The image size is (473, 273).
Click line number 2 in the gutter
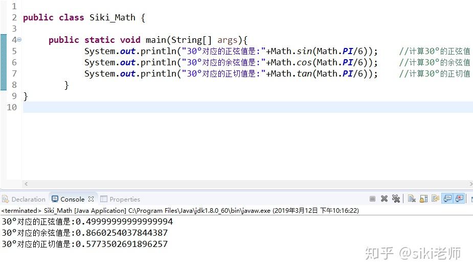coord(14,17)
